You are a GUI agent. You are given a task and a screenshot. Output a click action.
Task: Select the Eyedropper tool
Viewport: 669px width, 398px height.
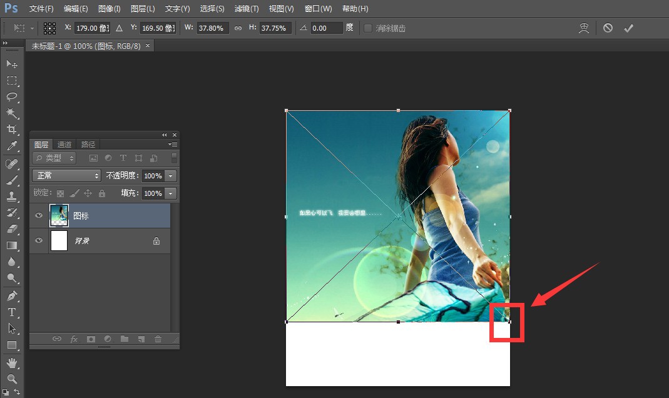pyautogui.click(x=11, y=146)
